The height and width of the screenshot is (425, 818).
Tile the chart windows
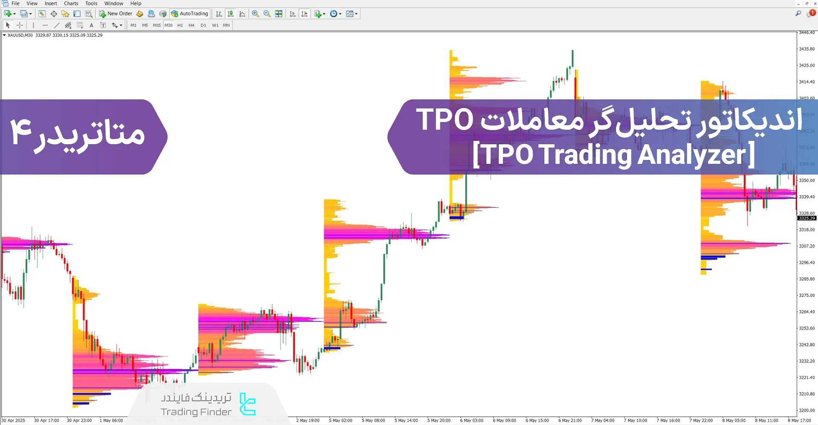click(x=278, y=13)
